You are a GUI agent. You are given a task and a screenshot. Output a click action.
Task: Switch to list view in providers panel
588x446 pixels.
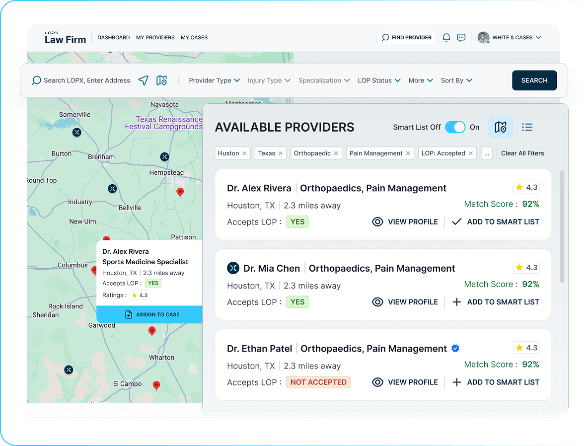(x=527, y=127)
